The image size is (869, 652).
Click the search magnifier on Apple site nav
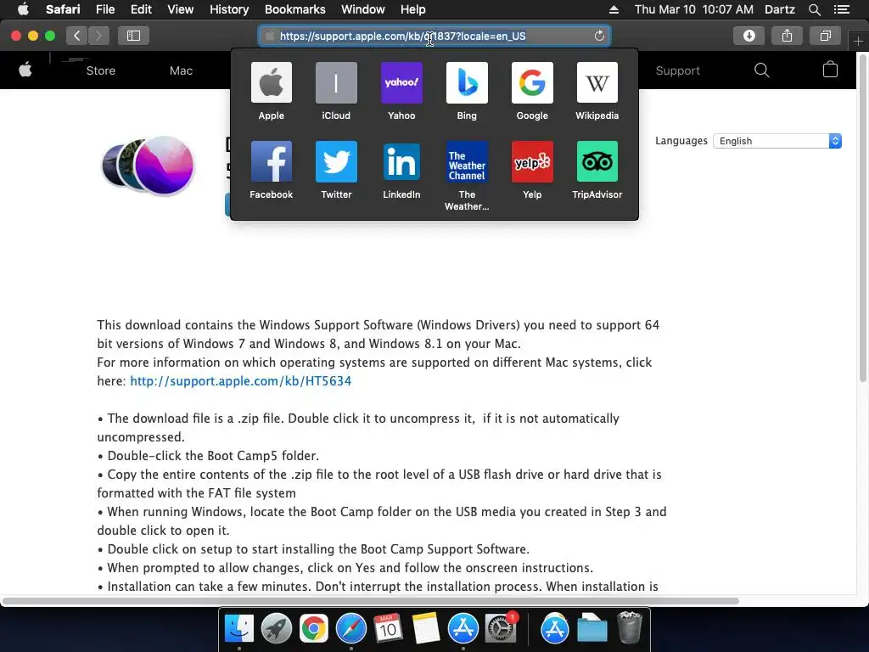click(x=761, y=70)
